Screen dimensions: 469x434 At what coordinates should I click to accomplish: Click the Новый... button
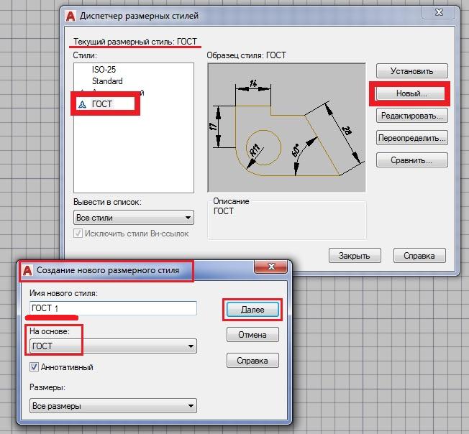[411, 93]
